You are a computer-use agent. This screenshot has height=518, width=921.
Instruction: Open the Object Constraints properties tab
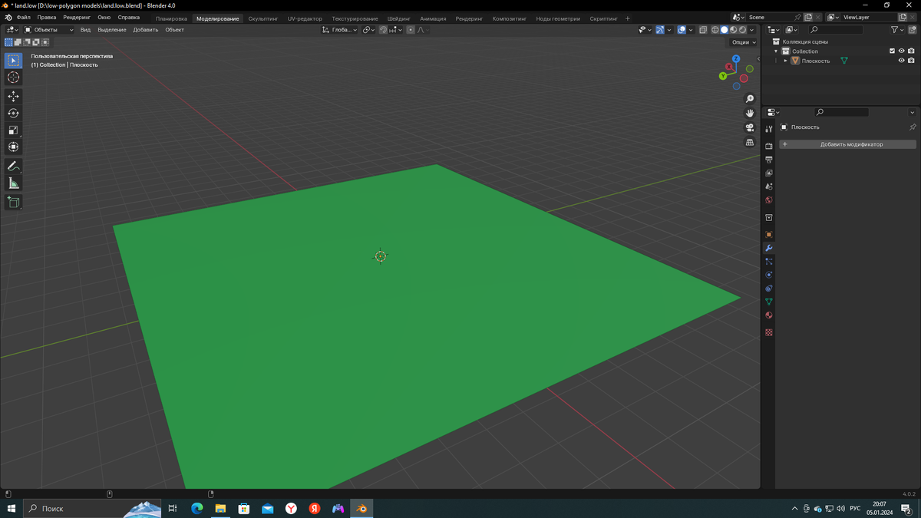(768, 289)
